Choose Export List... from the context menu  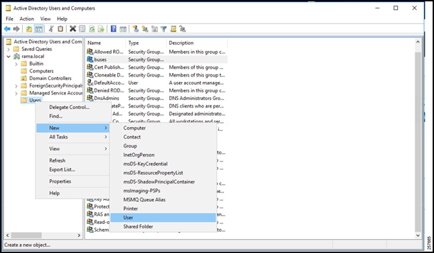coord(73,170)
